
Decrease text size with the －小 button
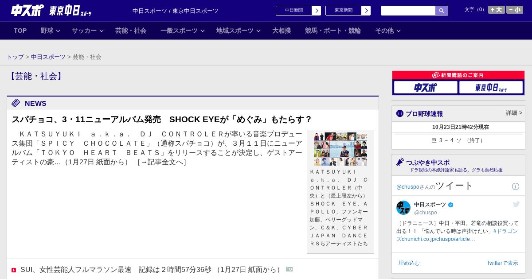point(514,10)
